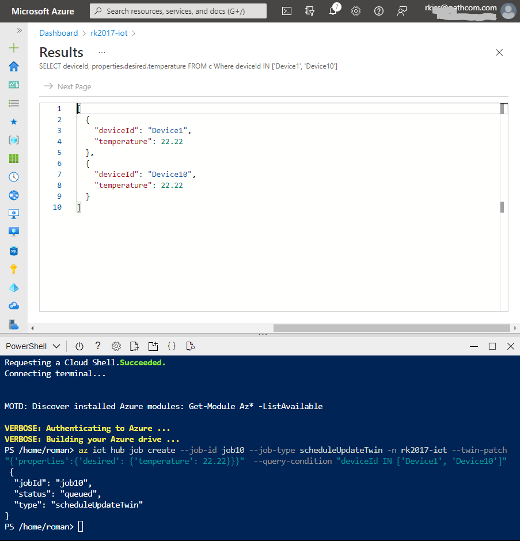The image size is (520, 541).
Task: Go to Home in sidebar
Action: [14, 66]
